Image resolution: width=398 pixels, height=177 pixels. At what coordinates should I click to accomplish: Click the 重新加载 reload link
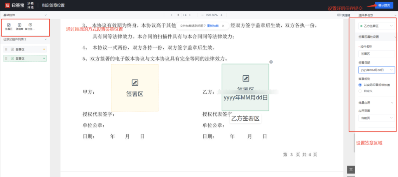213,26
